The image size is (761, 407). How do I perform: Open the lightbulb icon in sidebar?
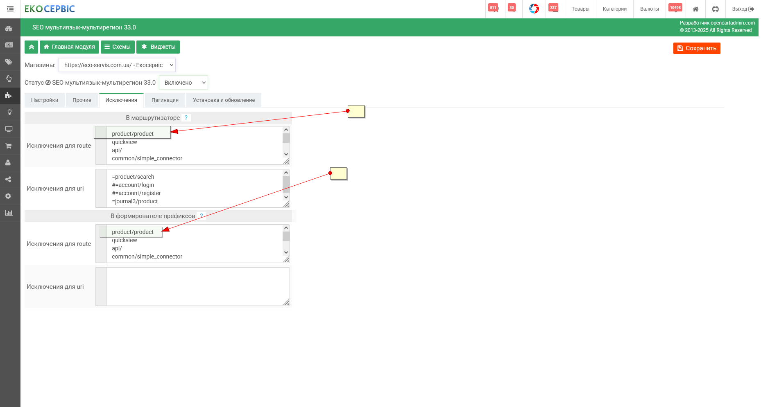9,112
